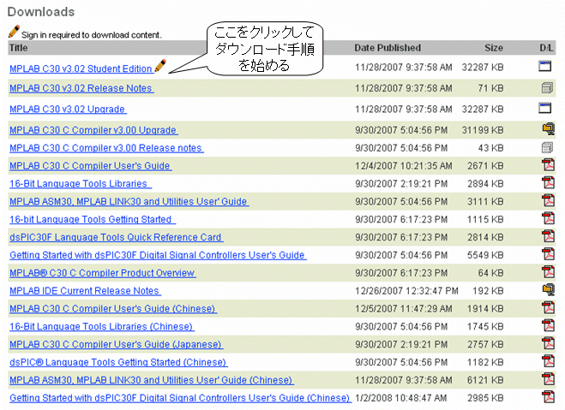Click the pencil icon beside Sign in required notice
This screenshot has height=410, width=565.
click(x=14, y=32)
